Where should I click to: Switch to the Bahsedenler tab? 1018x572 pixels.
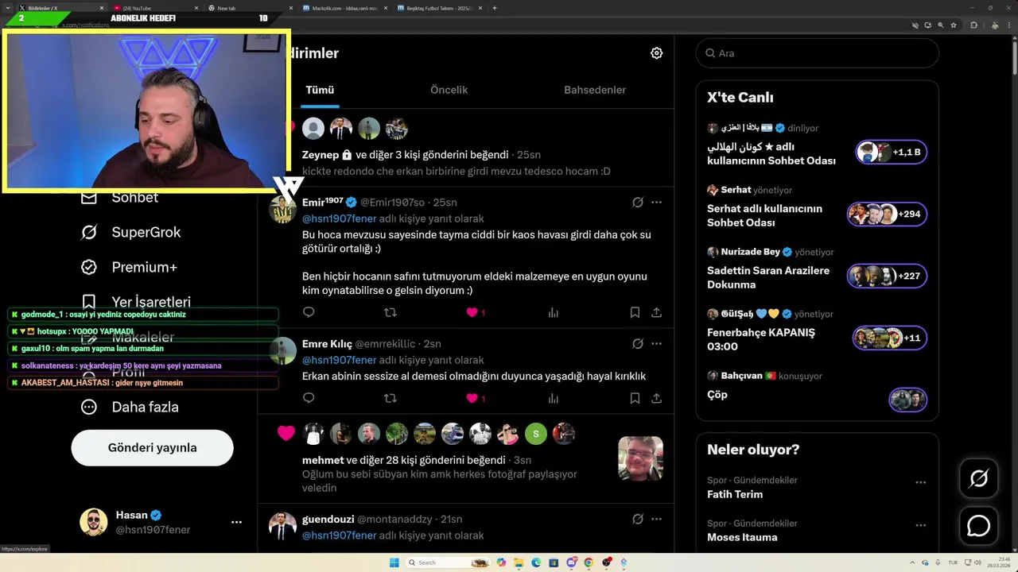click(595, 90)
